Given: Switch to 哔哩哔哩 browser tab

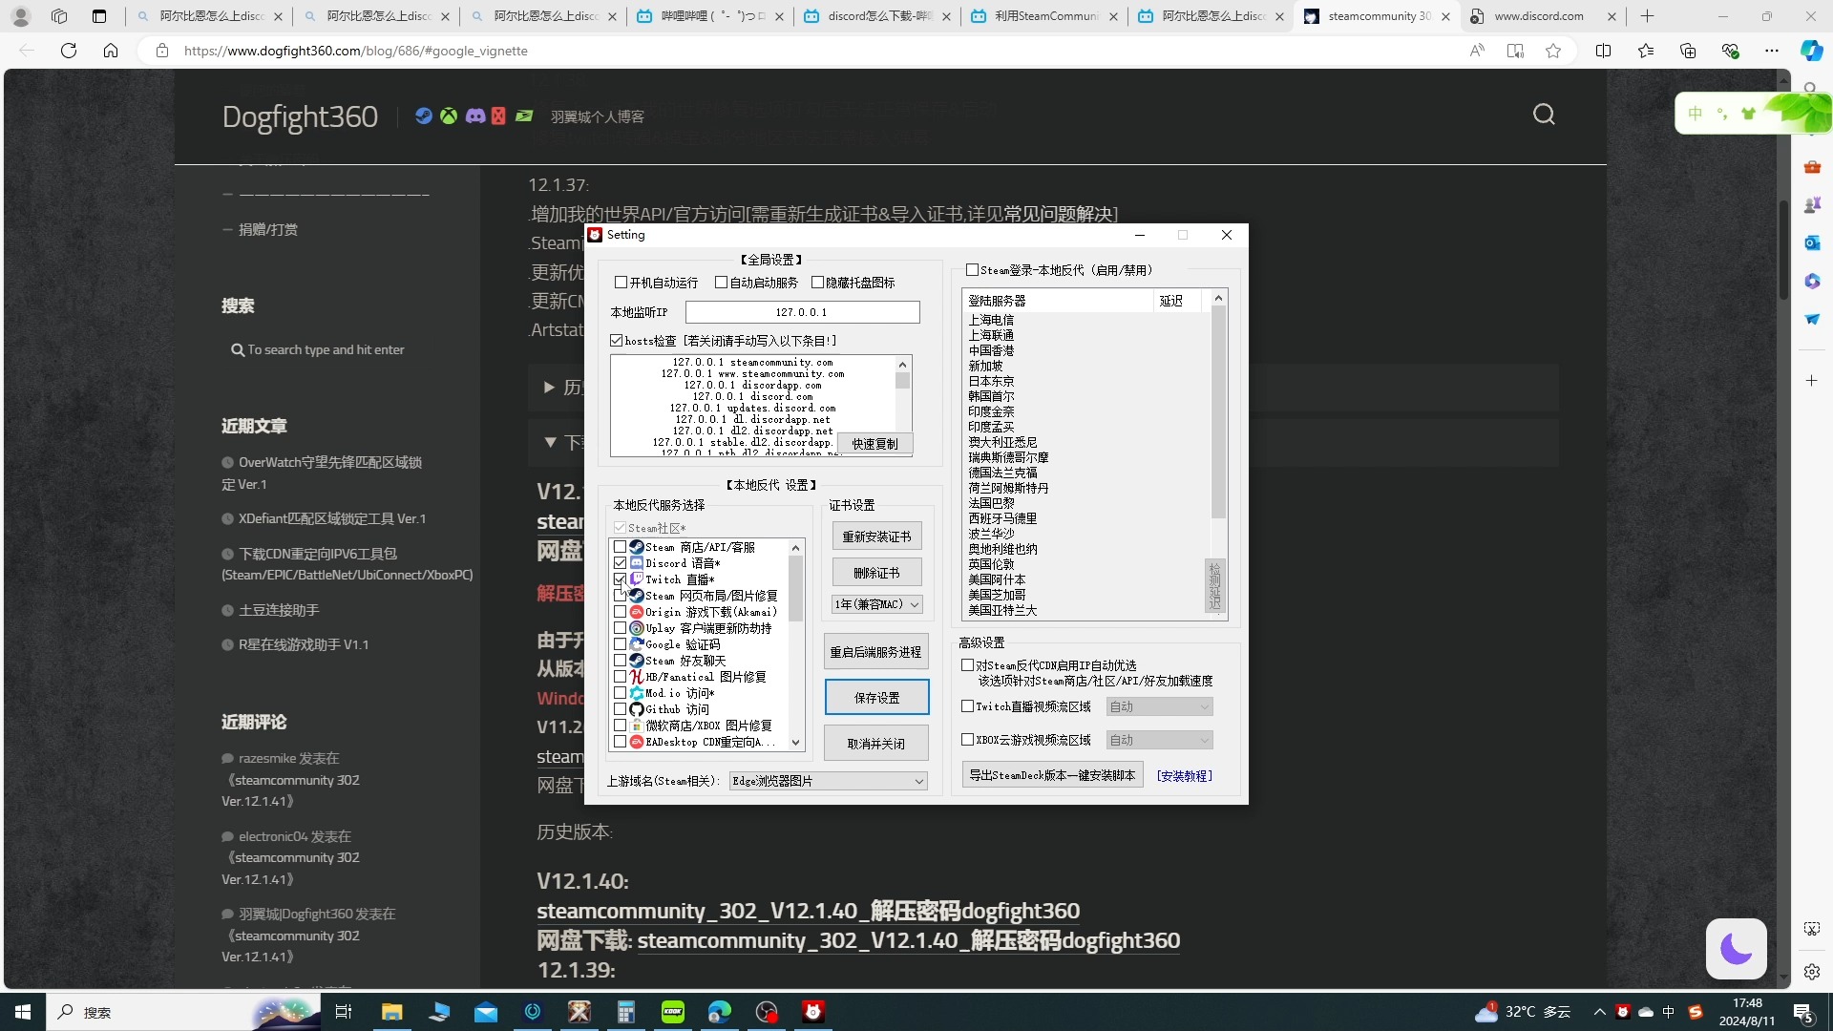Looking at the screenshot, I should tap(710, 16).
